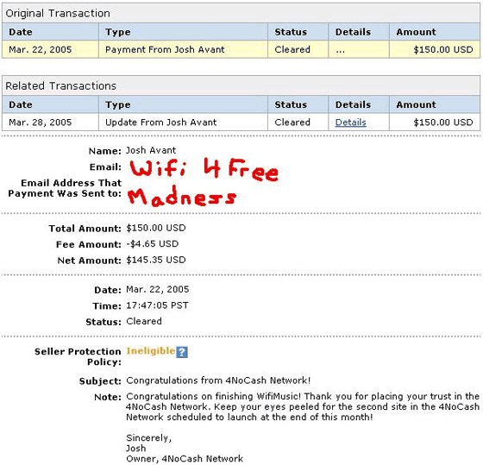Click the time 17:47:05 PST value
Viewport: 483px width, 465px height.
click(157, 305)
